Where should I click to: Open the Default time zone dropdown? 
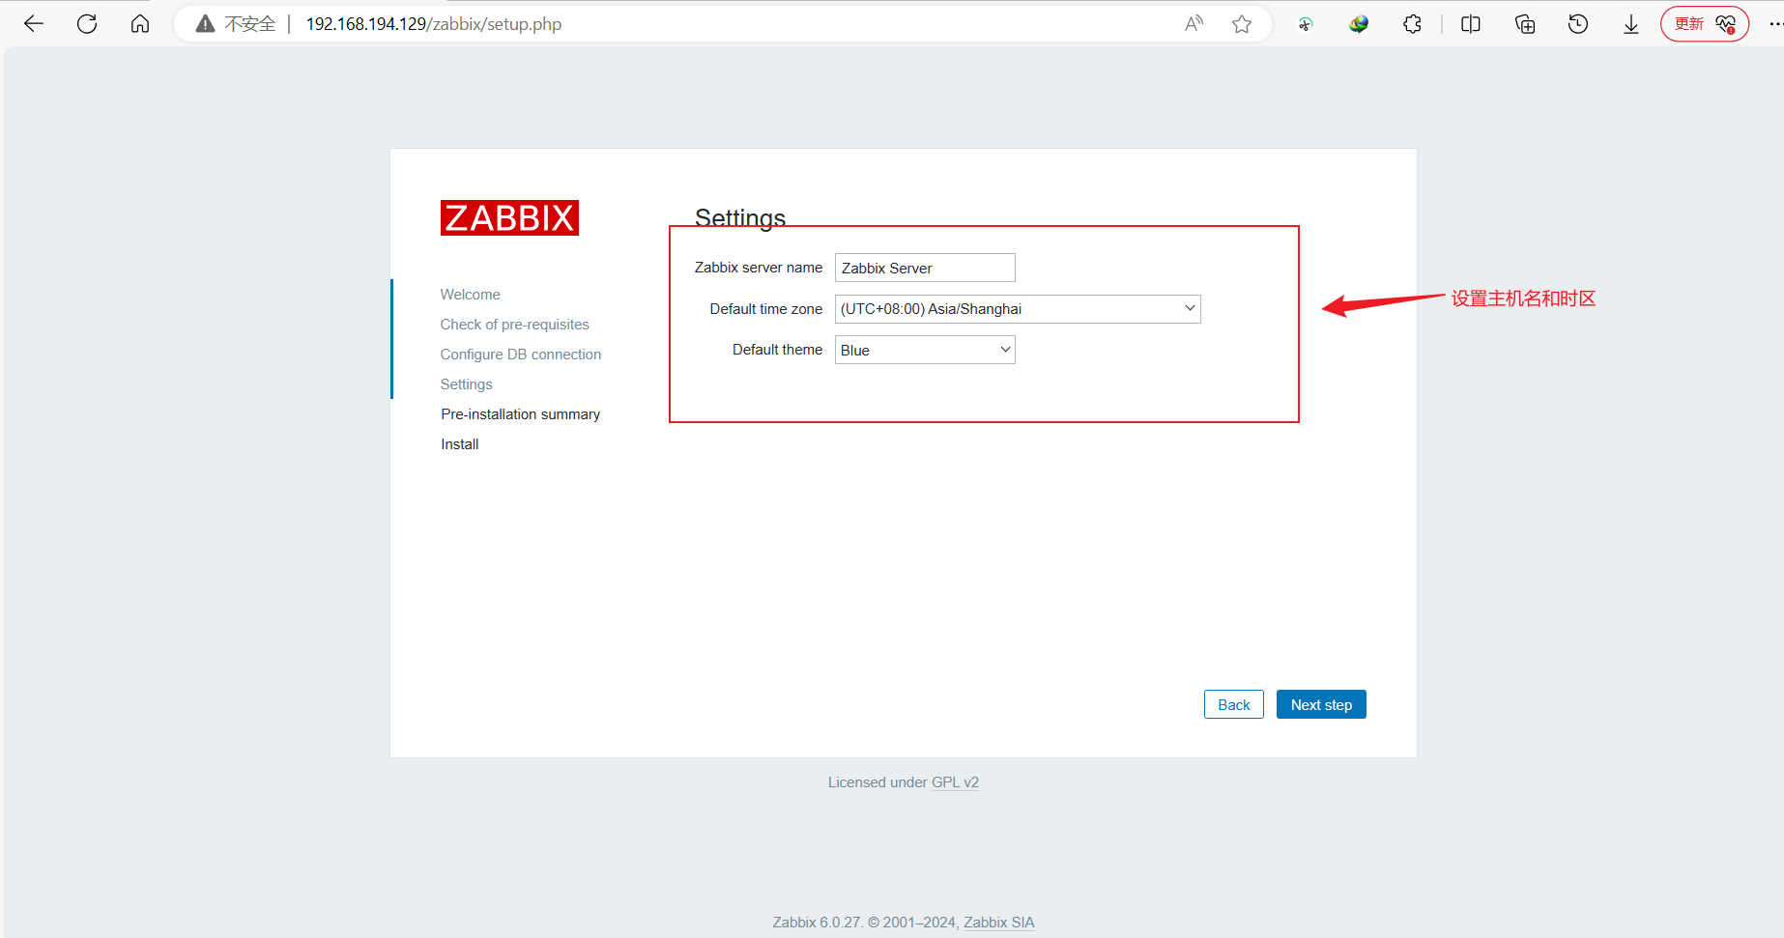coord(1018,309)
